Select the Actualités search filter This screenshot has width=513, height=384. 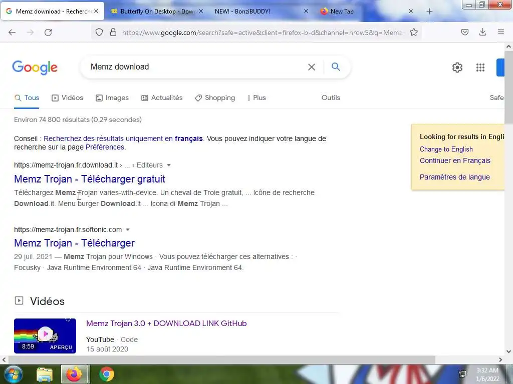[x=162, y=97]
